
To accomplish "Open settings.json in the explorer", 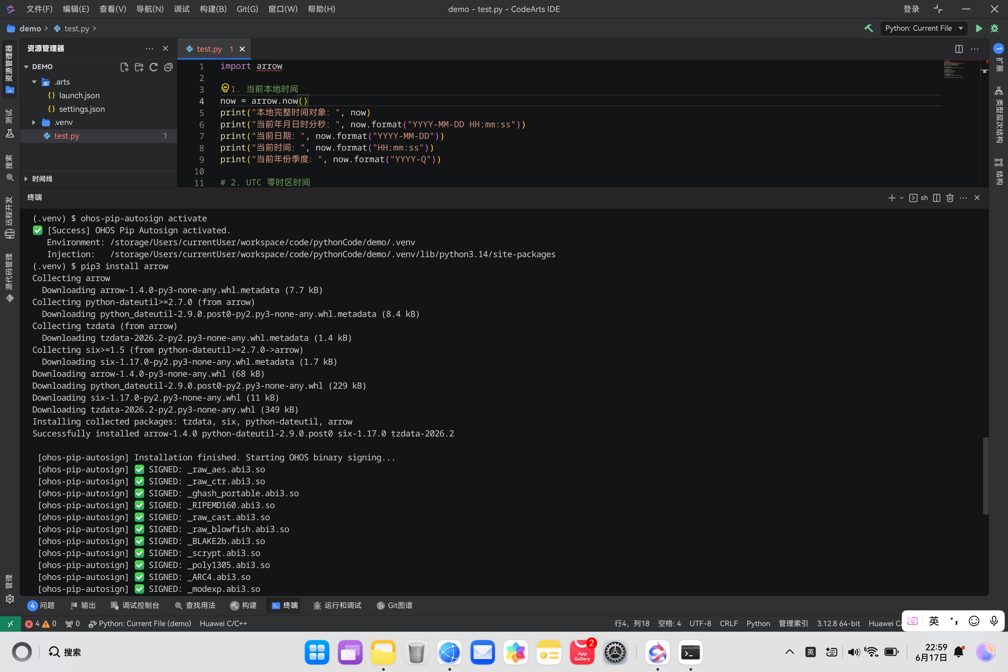I will (x=81, y=109).
